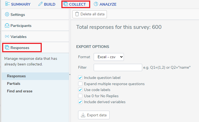Disable Include derived variables checkbox
The height and width of the screenshot is (122, 199).
(x=80, y=102)
